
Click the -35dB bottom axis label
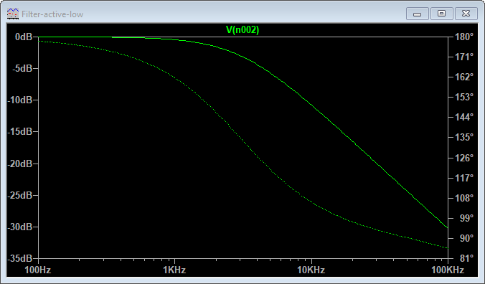(x=20, y=258)
